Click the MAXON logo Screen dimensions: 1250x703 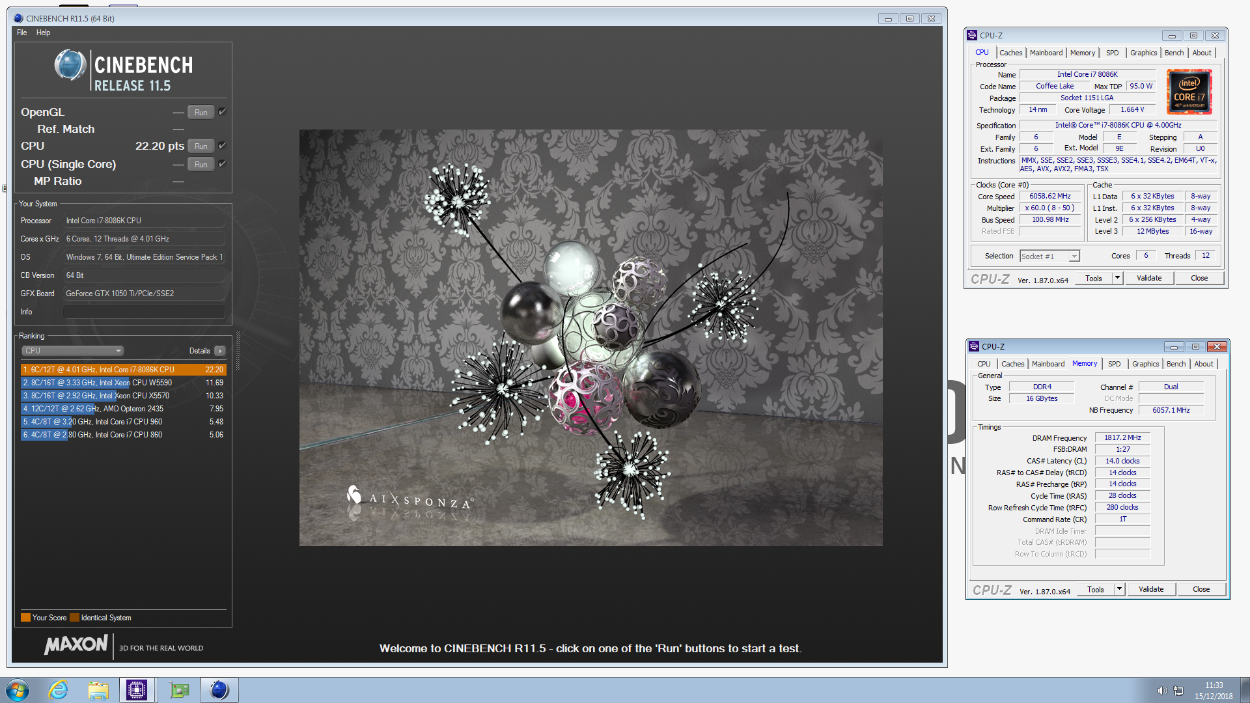point(76,644)
